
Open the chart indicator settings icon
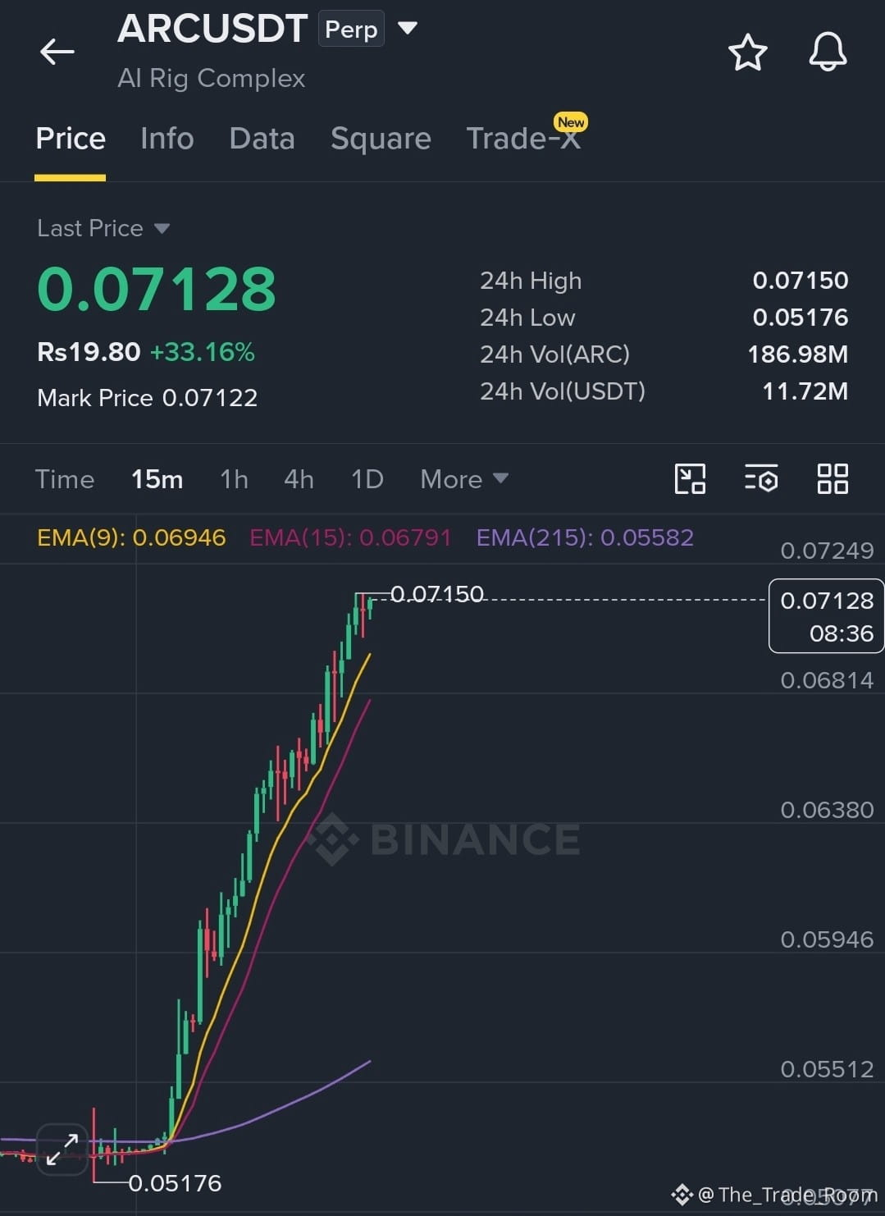(761, 479)
